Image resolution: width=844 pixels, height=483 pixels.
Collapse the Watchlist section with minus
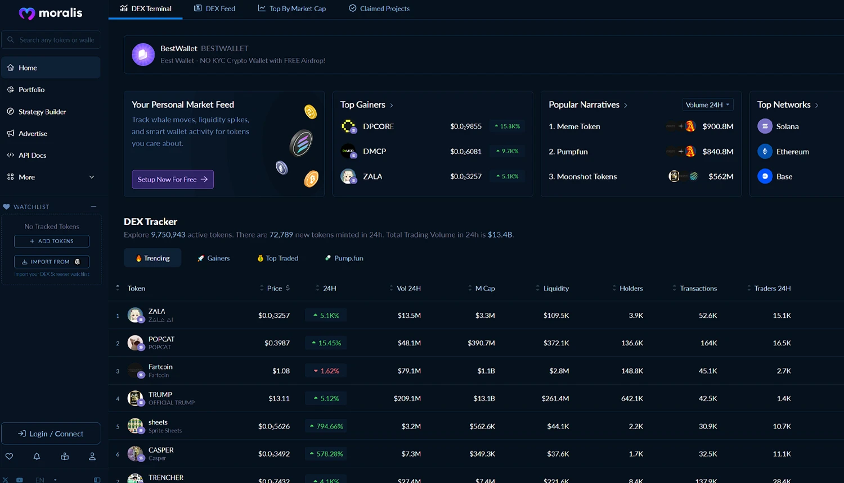93,207
